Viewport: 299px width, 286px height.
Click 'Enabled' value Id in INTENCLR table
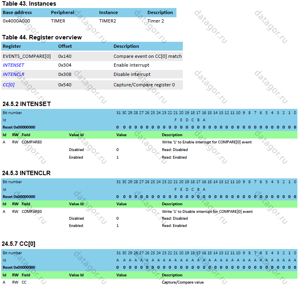[76, 226]
